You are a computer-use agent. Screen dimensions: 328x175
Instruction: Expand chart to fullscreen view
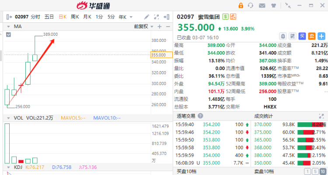point(157,17)
